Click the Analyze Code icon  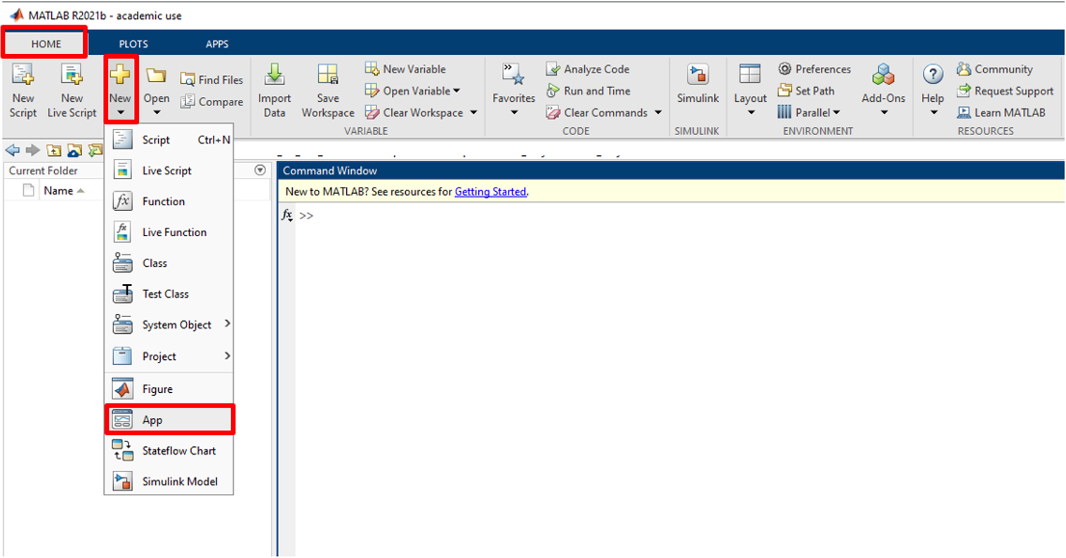(553, 69)
